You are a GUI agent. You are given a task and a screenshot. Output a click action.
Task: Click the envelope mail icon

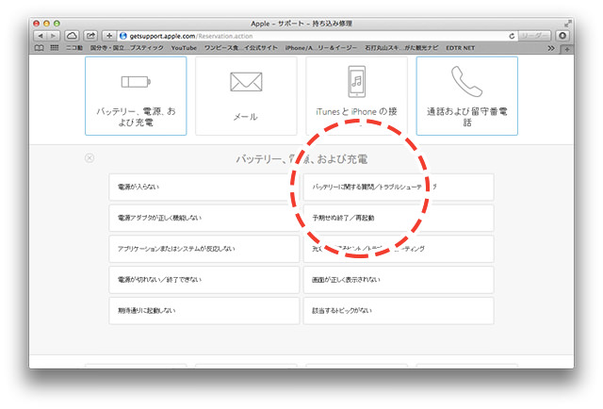pyautogui.click(x=246, y=82)
